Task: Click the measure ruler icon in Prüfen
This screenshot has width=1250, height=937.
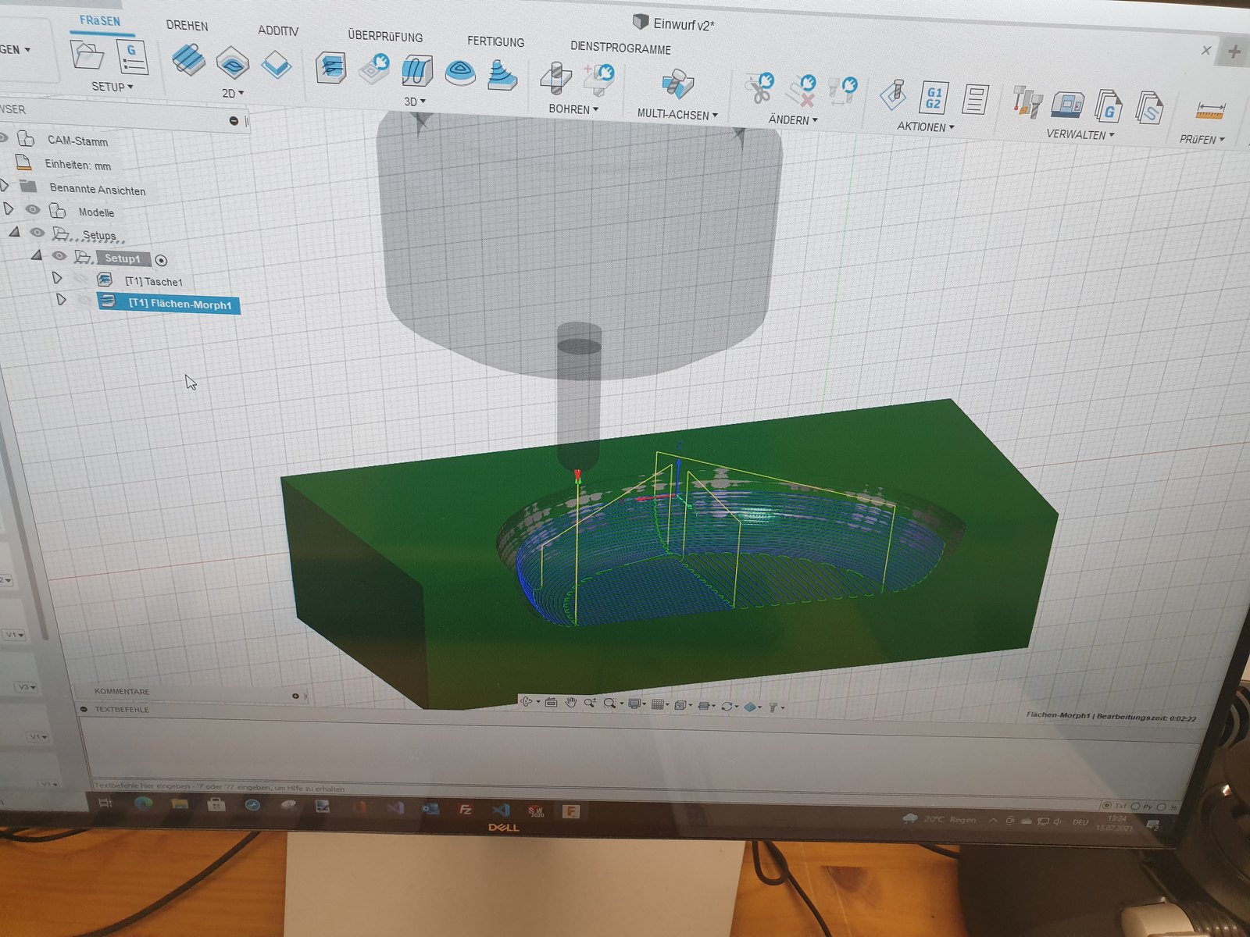Action: click(1209, 111)
